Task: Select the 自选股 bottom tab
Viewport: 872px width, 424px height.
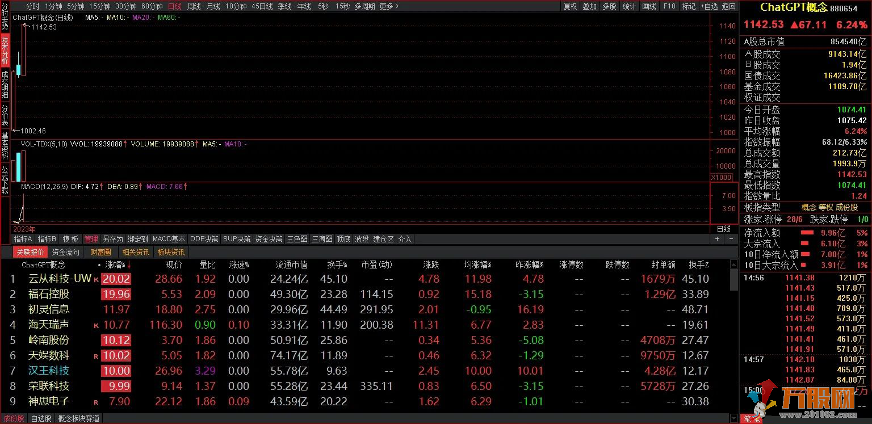Action: click(x=41, y=419)
